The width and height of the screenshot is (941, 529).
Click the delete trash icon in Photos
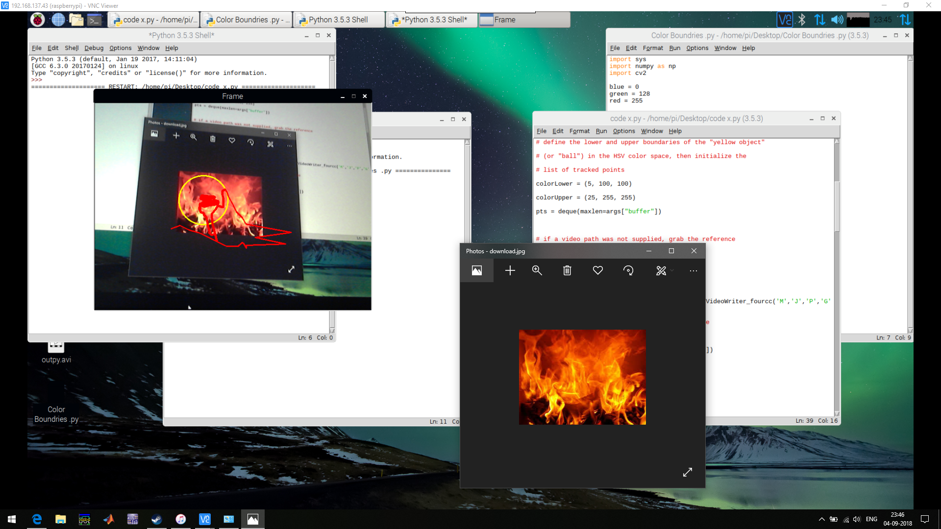click(567, 270)
